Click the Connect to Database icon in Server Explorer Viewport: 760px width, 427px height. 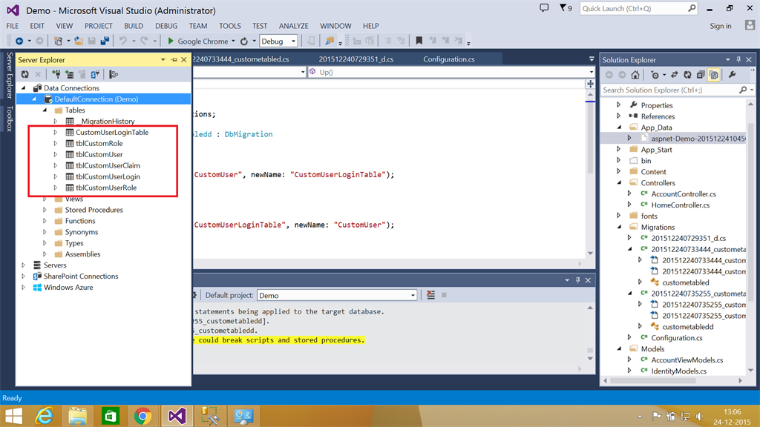[56, 74]
